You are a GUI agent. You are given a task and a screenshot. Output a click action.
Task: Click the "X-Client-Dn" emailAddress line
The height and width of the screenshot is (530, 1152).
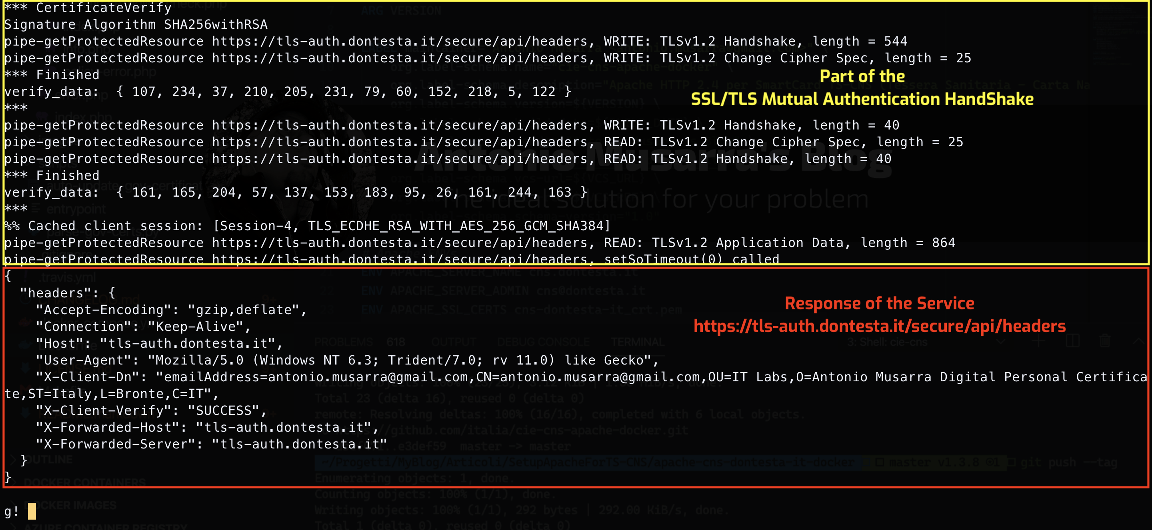(x=591, y=377)
